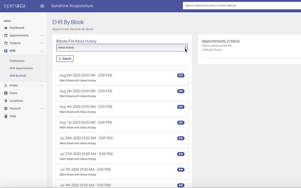The height and width of the screenshot is (188, 301).
Task: Open the Help menu item
Action: 13,116
